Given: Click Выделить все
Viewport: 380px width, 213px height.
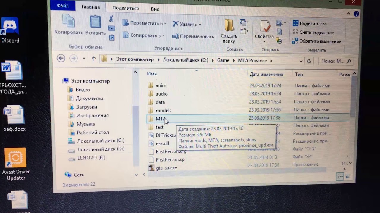Looking at the screenshot, I should tap(310, 24).
